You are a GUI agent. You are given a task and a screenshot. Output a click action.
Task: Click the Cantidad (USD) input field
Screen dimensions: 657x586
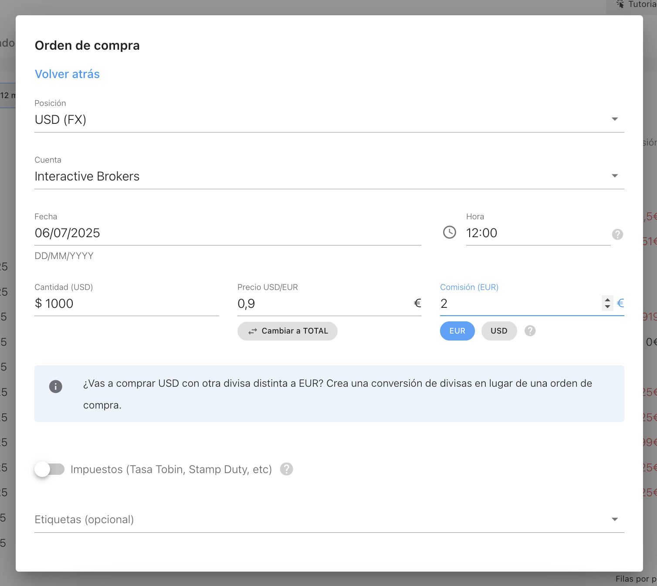click(x=126, y=303)
